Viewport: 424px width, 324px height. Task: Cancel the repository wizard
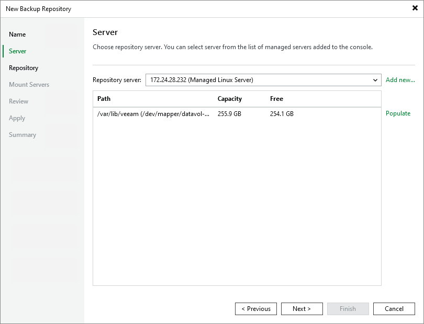coord(394,309)
